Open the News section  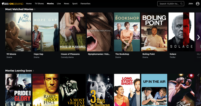coord(67,4)
